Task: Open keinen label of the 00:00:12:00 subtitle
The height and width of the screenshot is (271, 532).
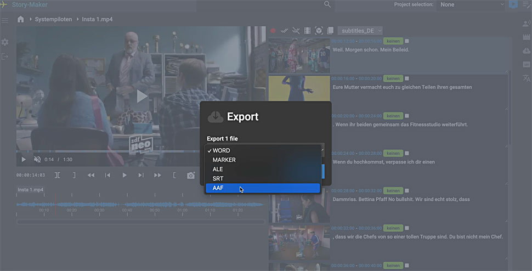Action: (393, 41)
